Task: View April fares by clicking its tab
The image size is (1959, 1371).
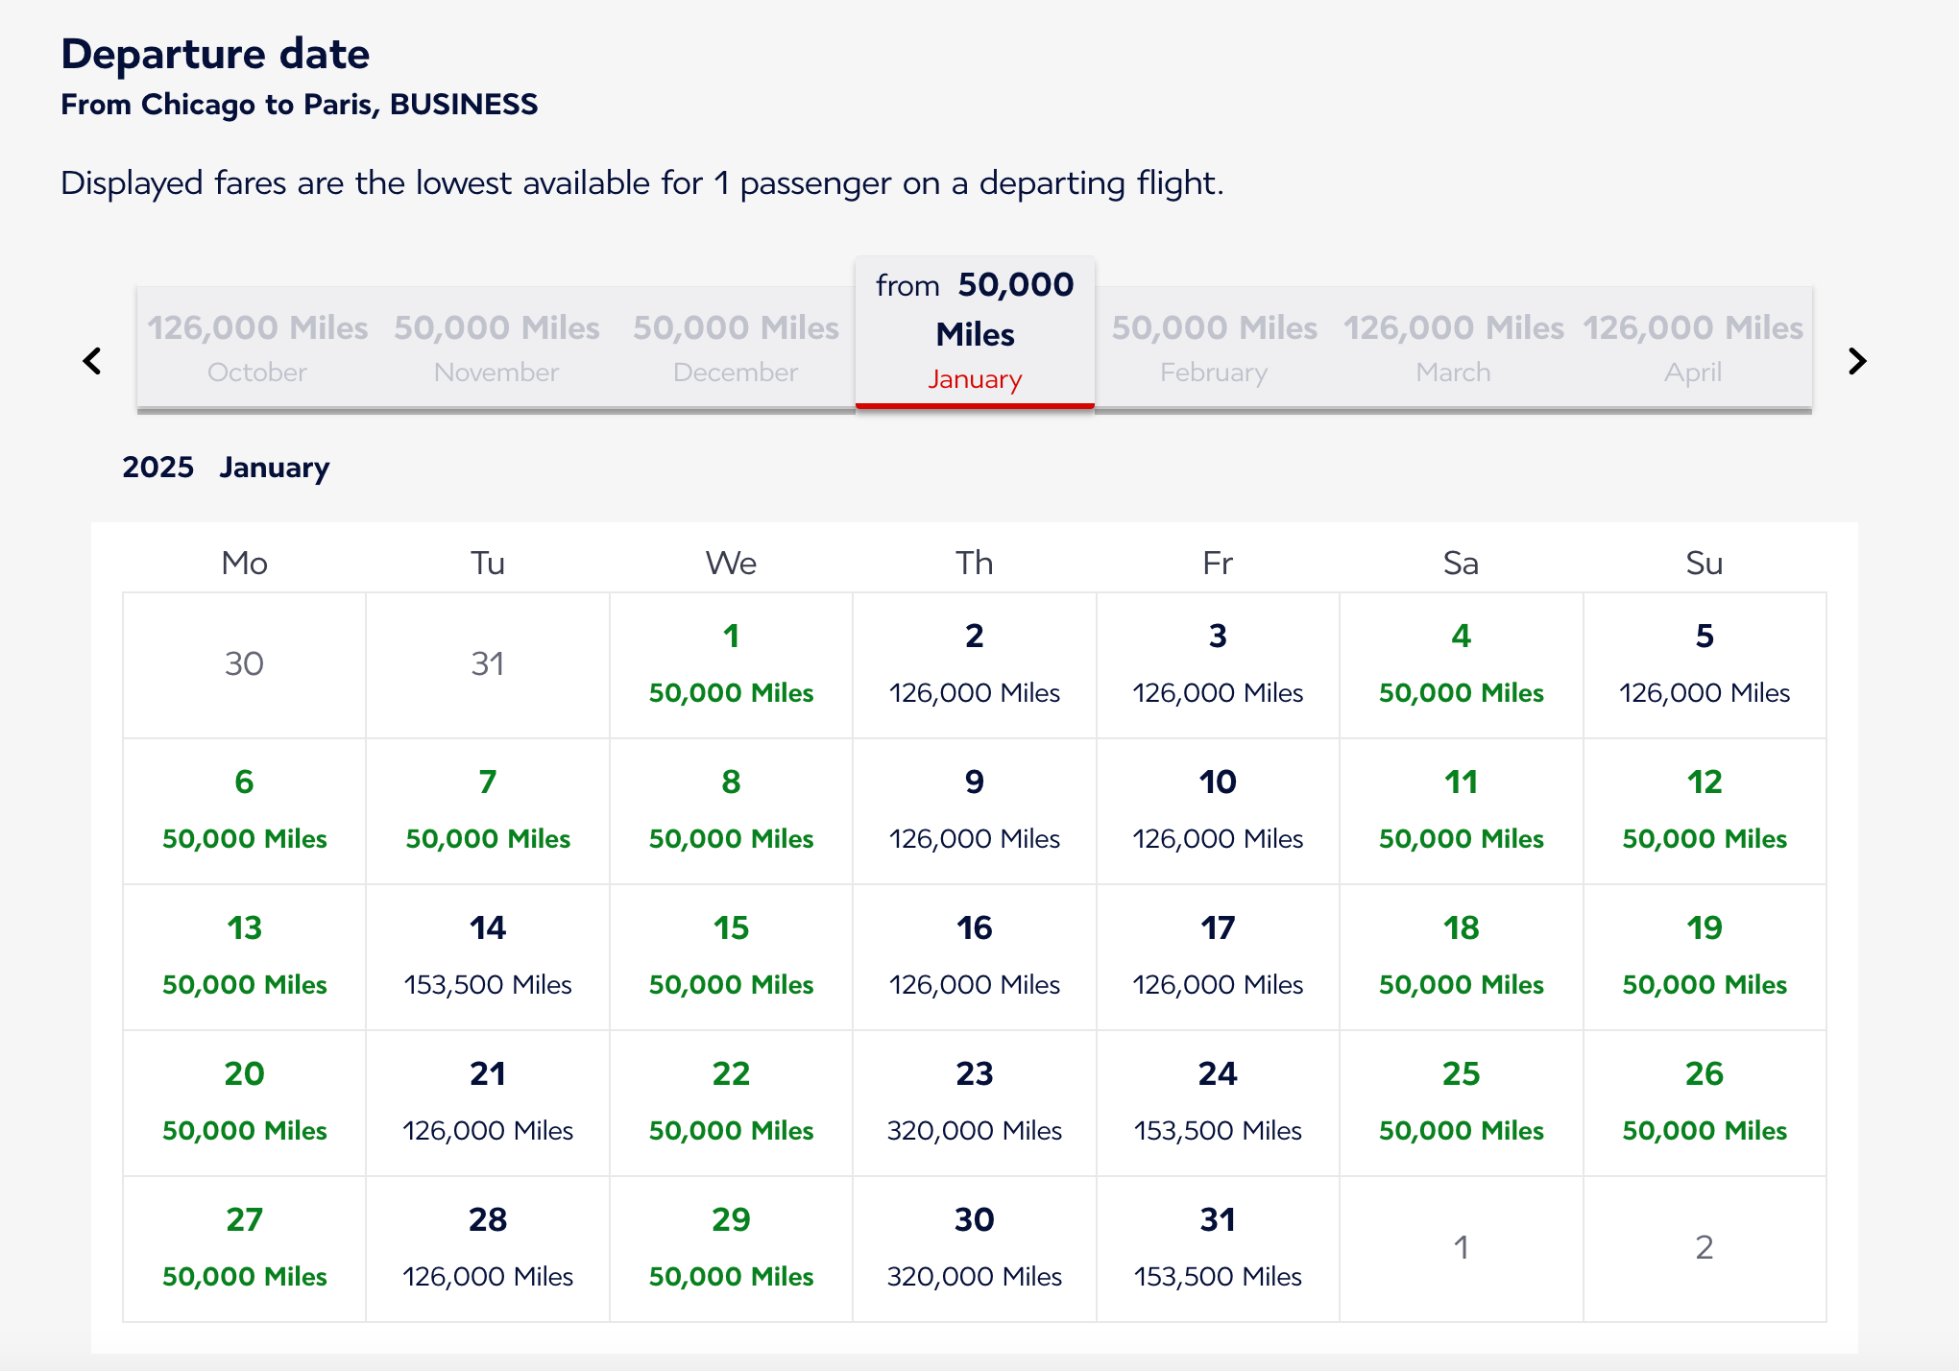Action: pos(1693,348)
